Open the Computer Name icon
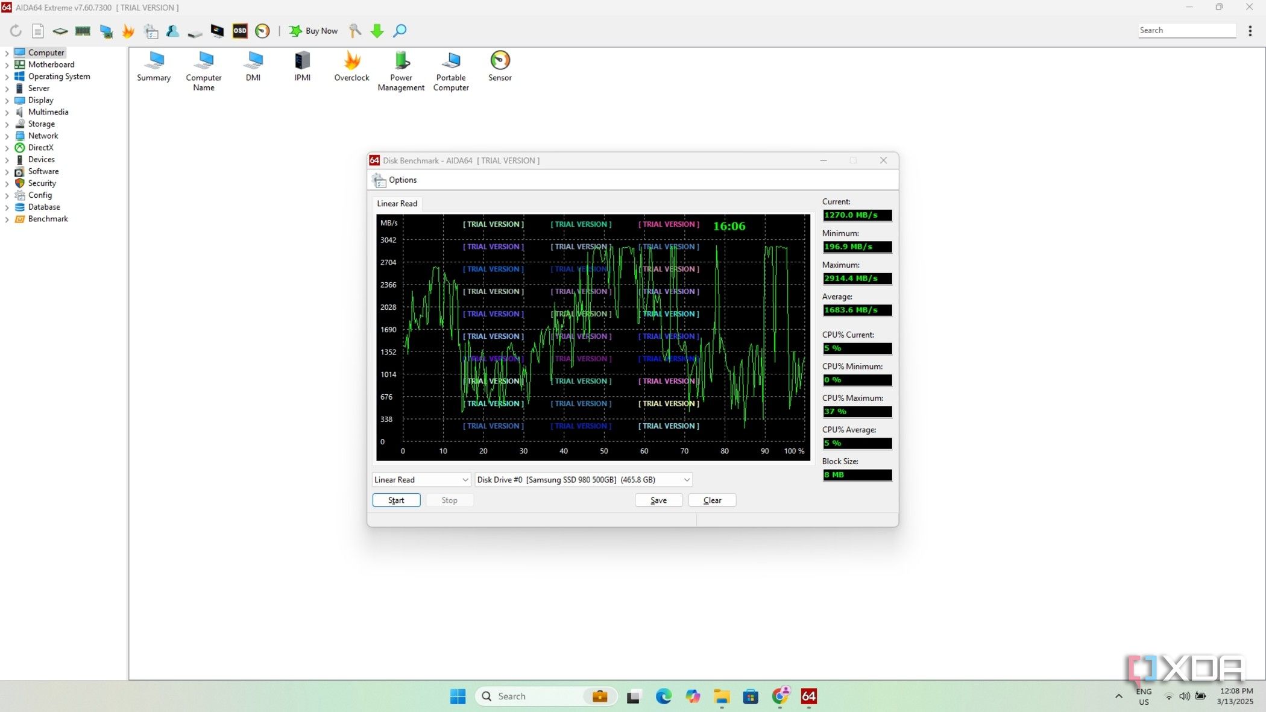 [x=204, y=71]
